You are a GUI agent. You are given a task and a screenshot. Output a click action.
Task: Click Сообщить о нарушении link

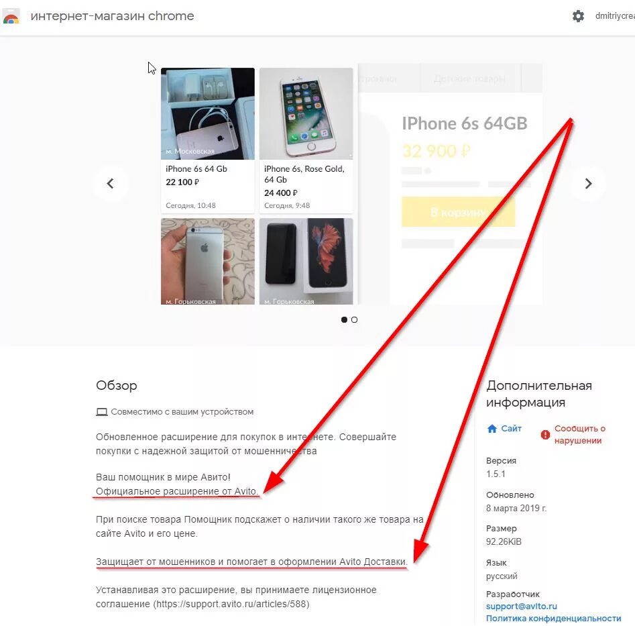click(x=579, y=434)
